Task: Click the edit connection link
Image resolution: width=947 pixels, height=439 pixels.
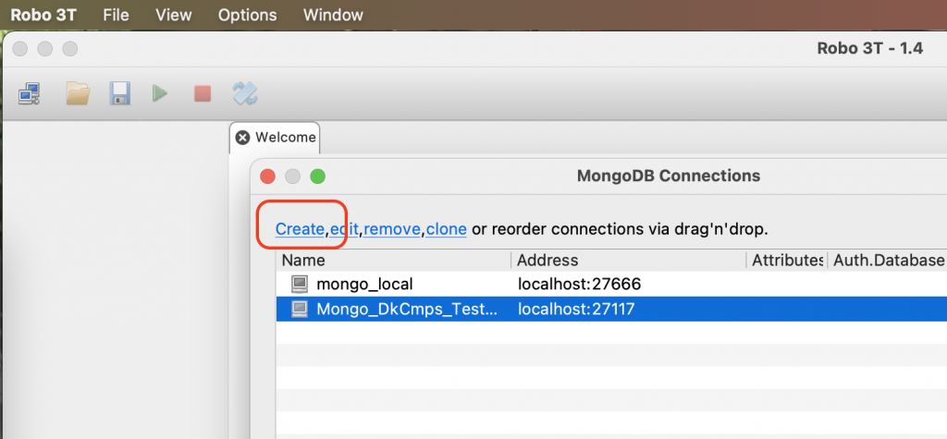Action: coord(345,229)
